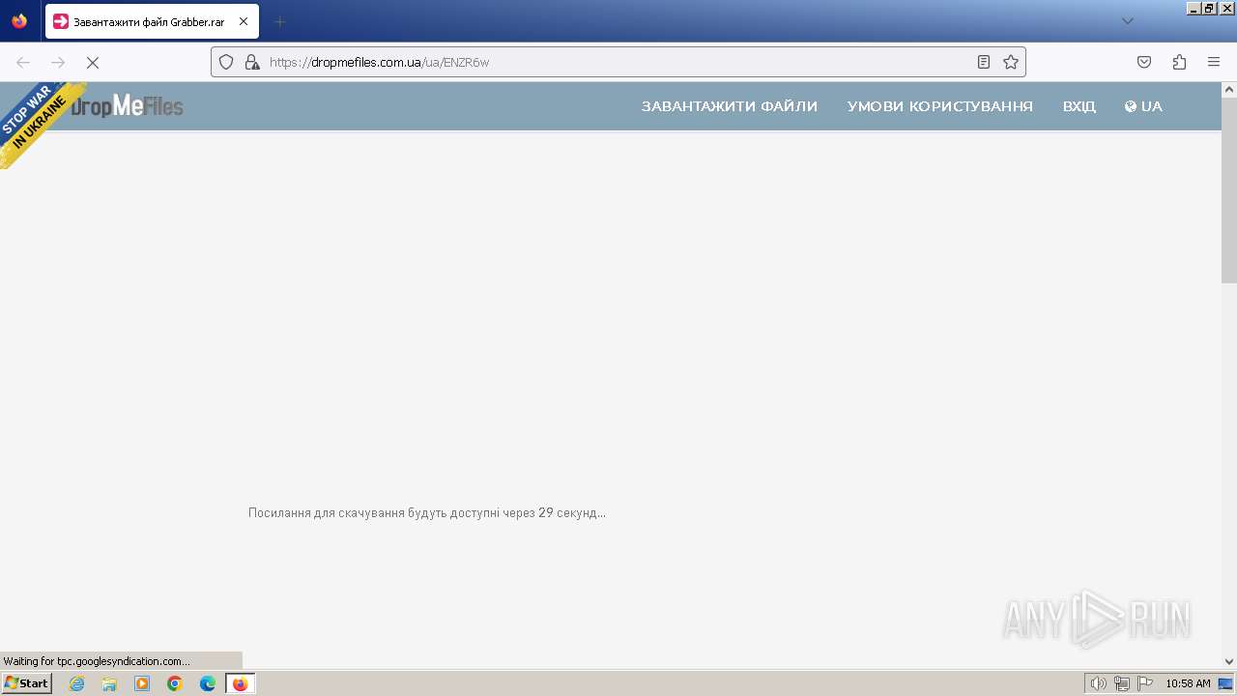1237x696 pixels.
Task: Launch Microsoft Edge from taskbar
Action: (208, 683)
